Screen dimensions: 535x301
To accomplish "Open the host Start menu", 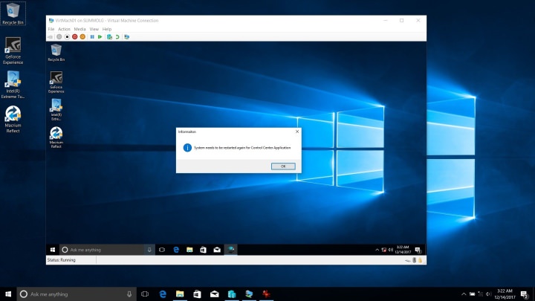I will (x=8, y=294).
